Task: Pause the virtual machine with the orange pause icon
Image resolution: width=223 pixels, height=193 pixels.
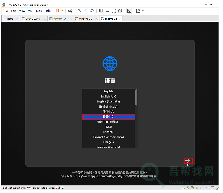Action: tap(58, 11)
